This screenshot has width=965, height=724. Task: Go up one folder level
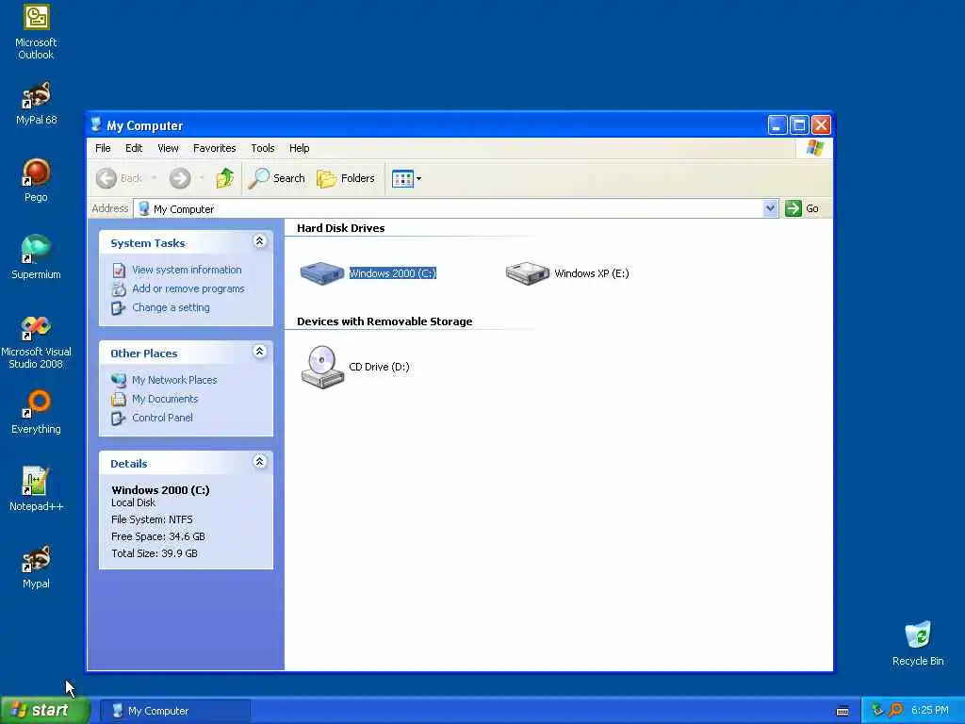224,178
